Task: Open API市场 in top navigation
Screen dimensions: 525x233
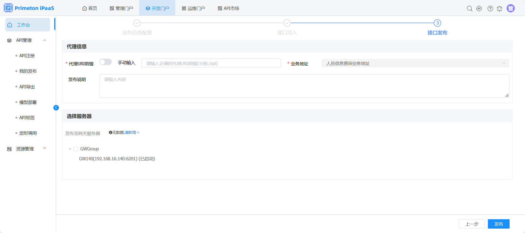Action: click(x=228, y=8)
